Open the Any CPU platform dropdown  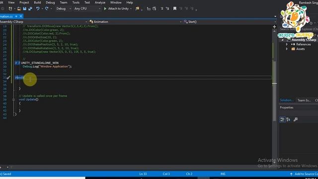point(87,8)
